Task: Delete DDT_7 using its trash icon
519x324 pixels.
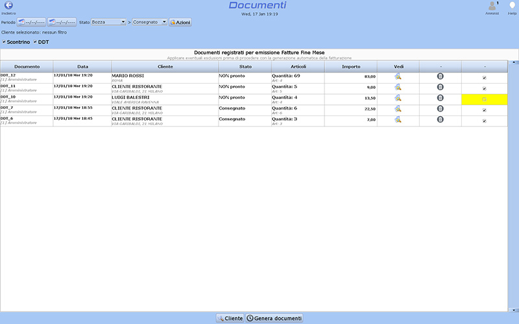Action: (x=441, y=109)
